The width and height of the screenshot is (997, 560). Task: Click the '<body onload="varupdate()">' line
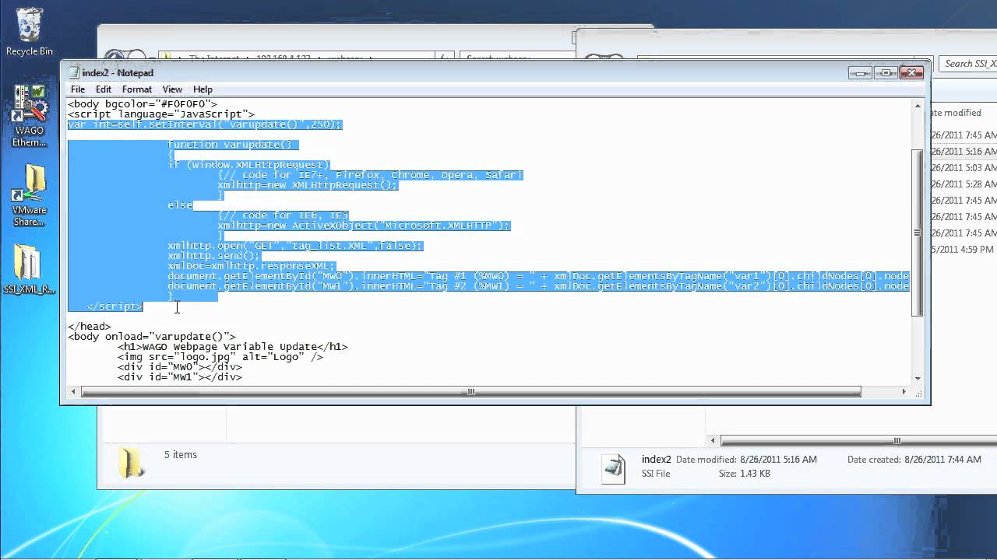pos(152,337)
